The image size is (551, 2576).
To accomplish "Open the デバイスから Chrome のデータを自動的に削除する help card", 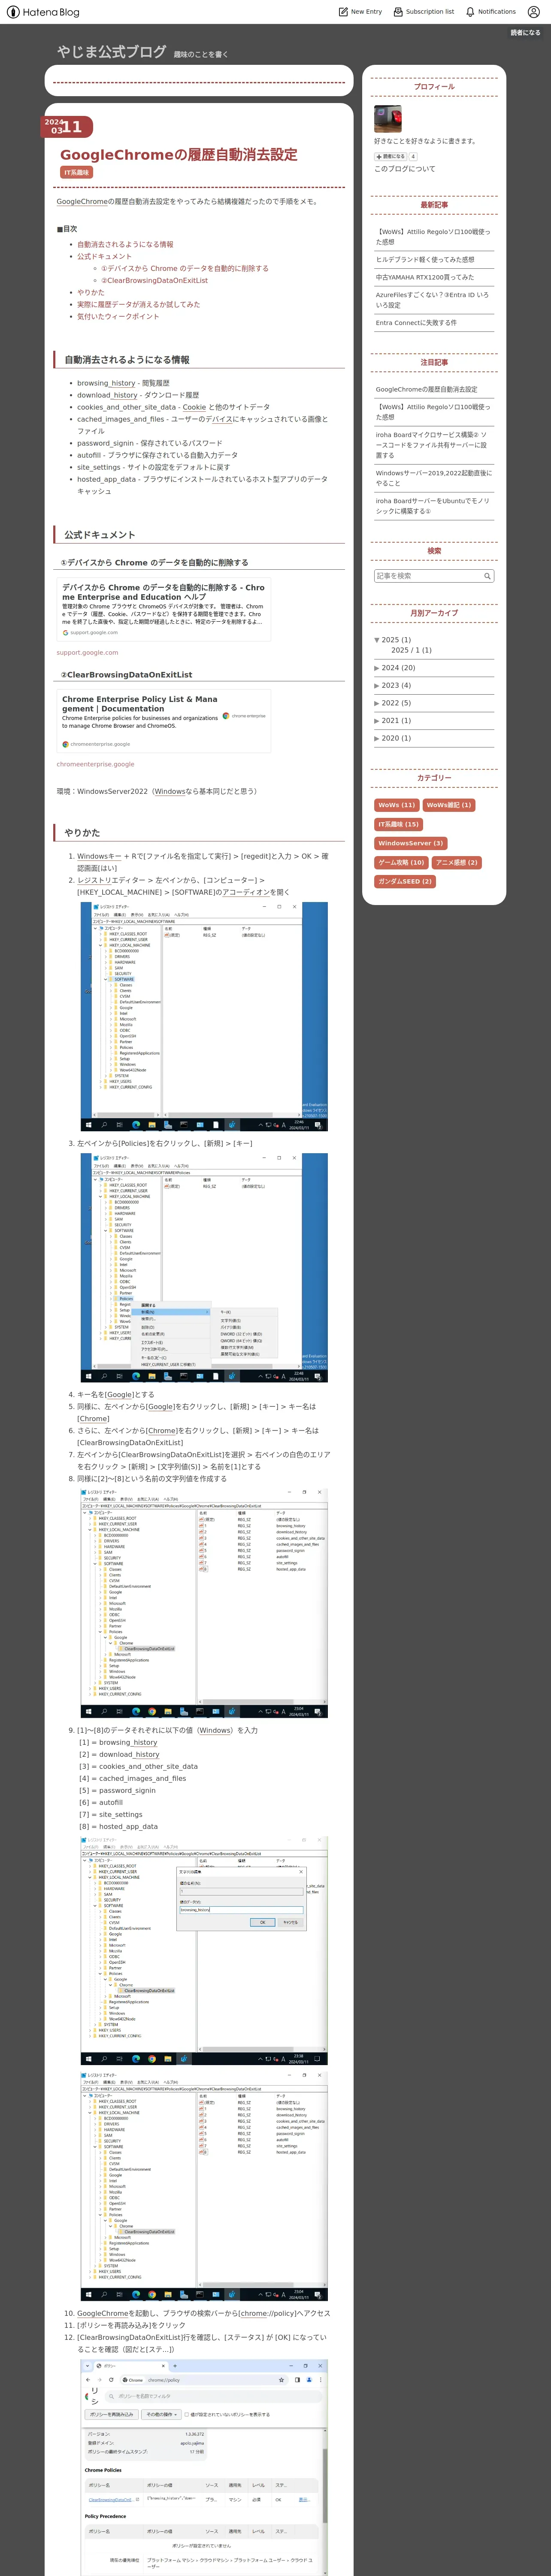I will click(164, 609).
